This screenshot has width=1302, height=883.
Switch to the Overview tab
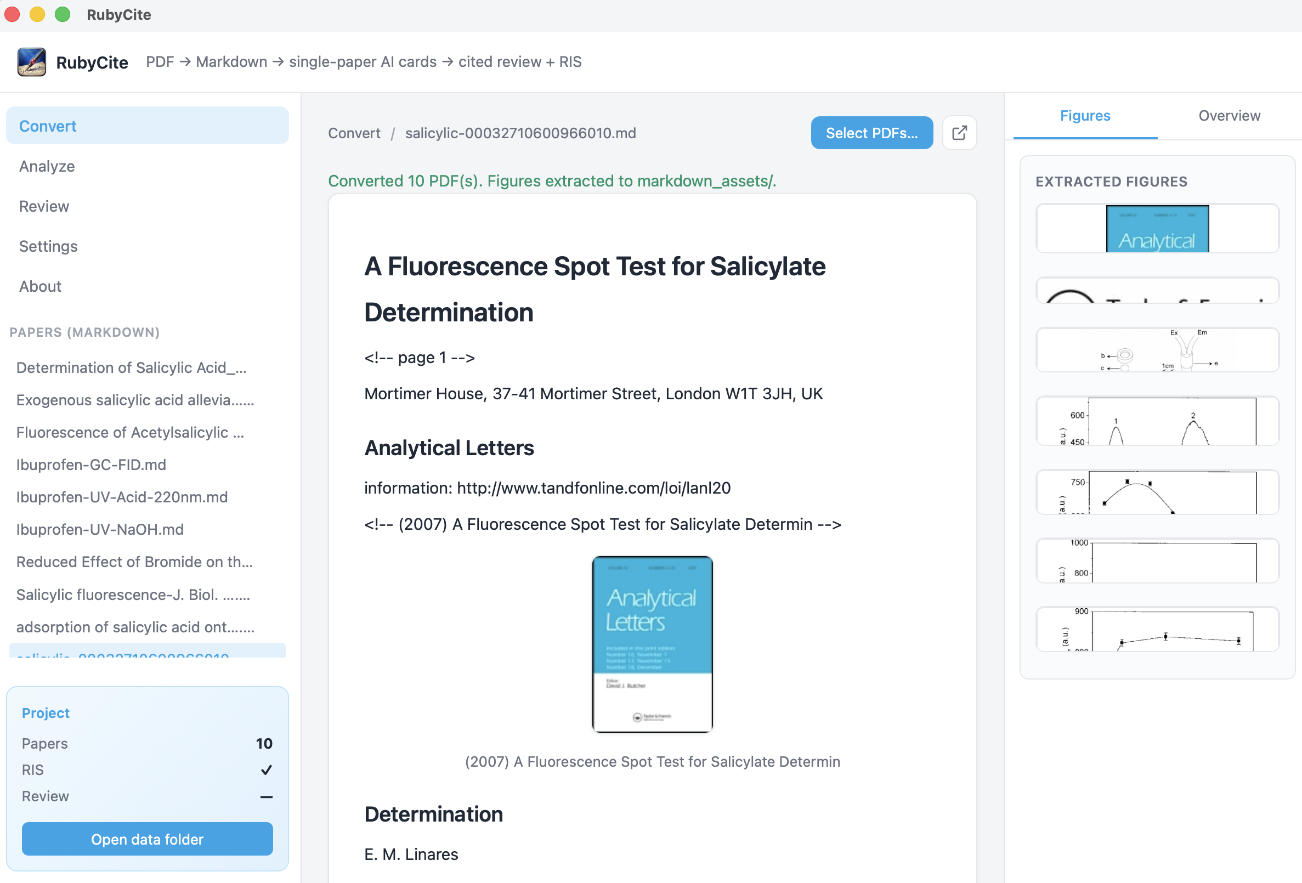(1229, 116)
